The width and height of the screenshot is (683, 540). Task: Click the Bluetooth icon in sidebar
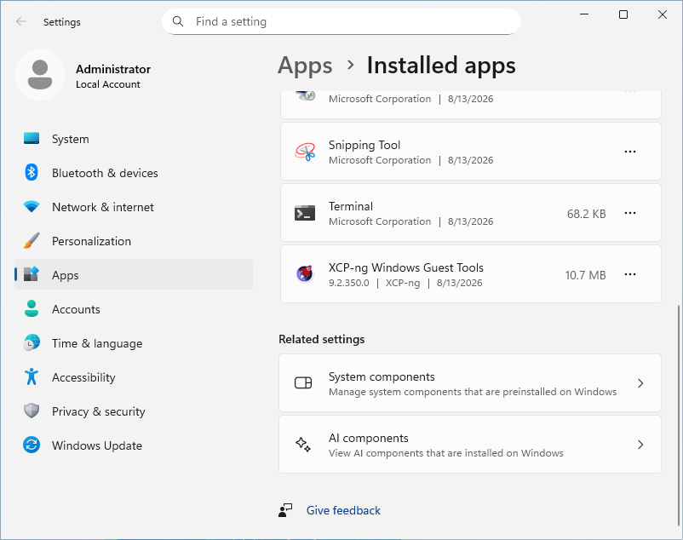[32, 172]
